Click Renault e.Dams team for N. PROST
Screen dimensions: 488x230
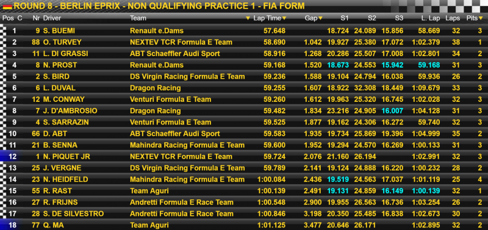[157, 65]
